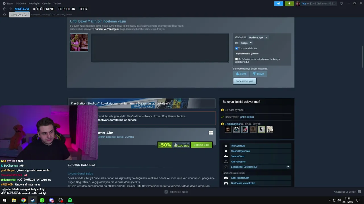Open the fourth friend avatar, the dim face

pyautogui.click(x=253, y=129)
